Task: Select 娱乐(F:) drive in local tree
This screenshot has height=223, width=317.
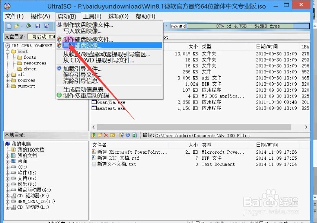Action: [27, 184]
